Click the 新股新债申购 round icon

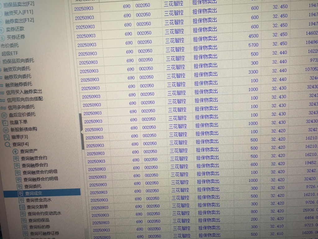tap(6, 130)
